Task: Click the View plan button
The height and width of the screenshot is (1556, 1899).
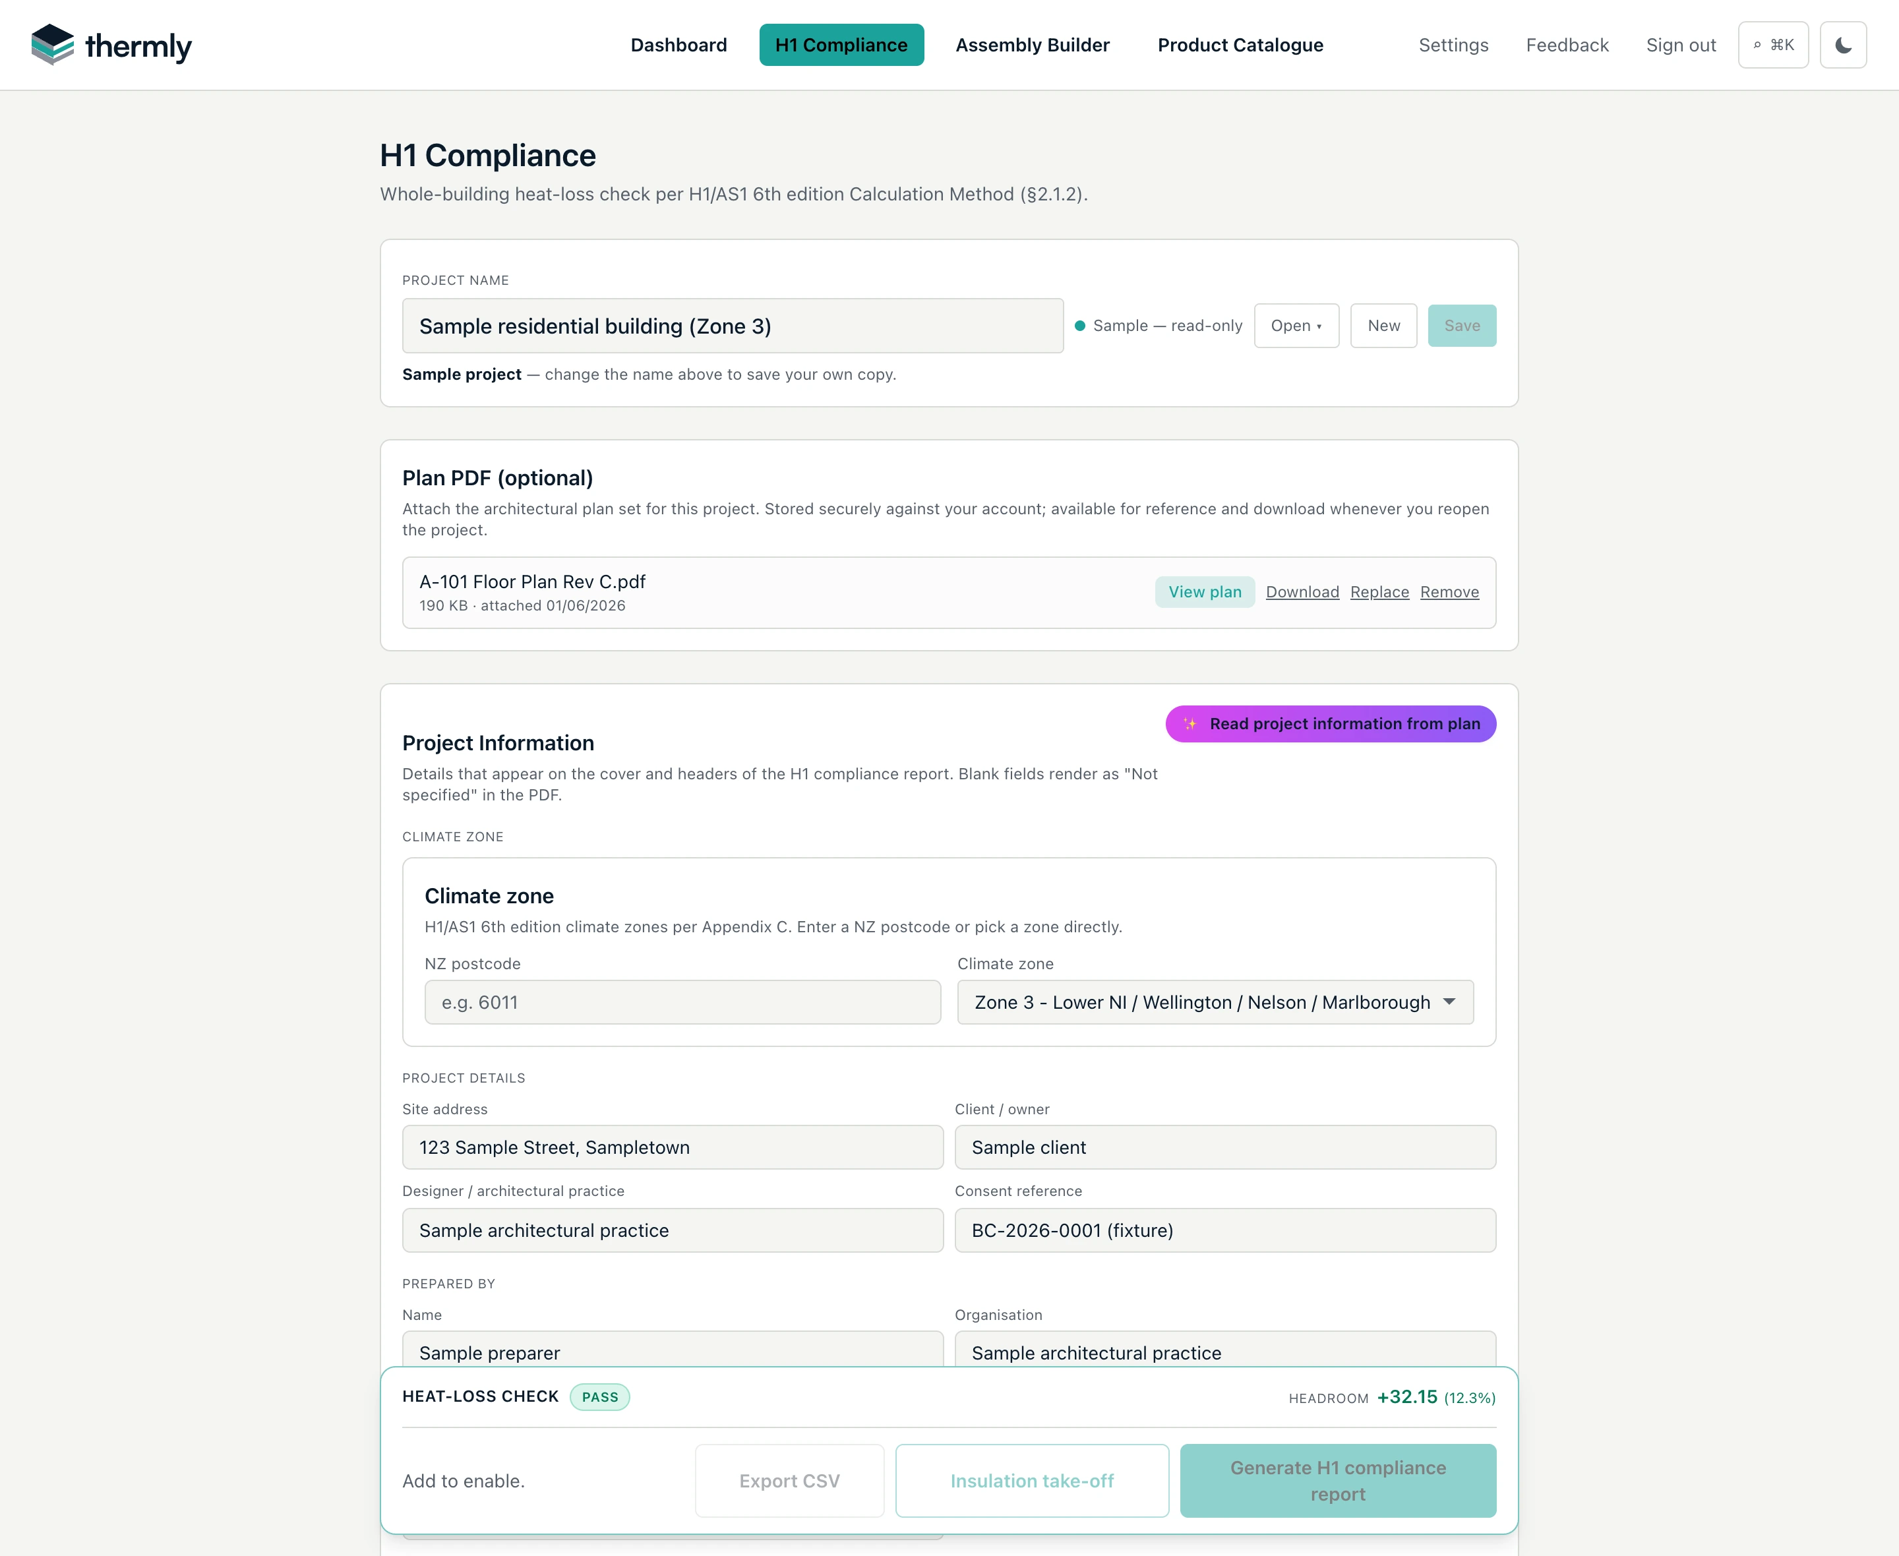Action: click(1205, 591)
